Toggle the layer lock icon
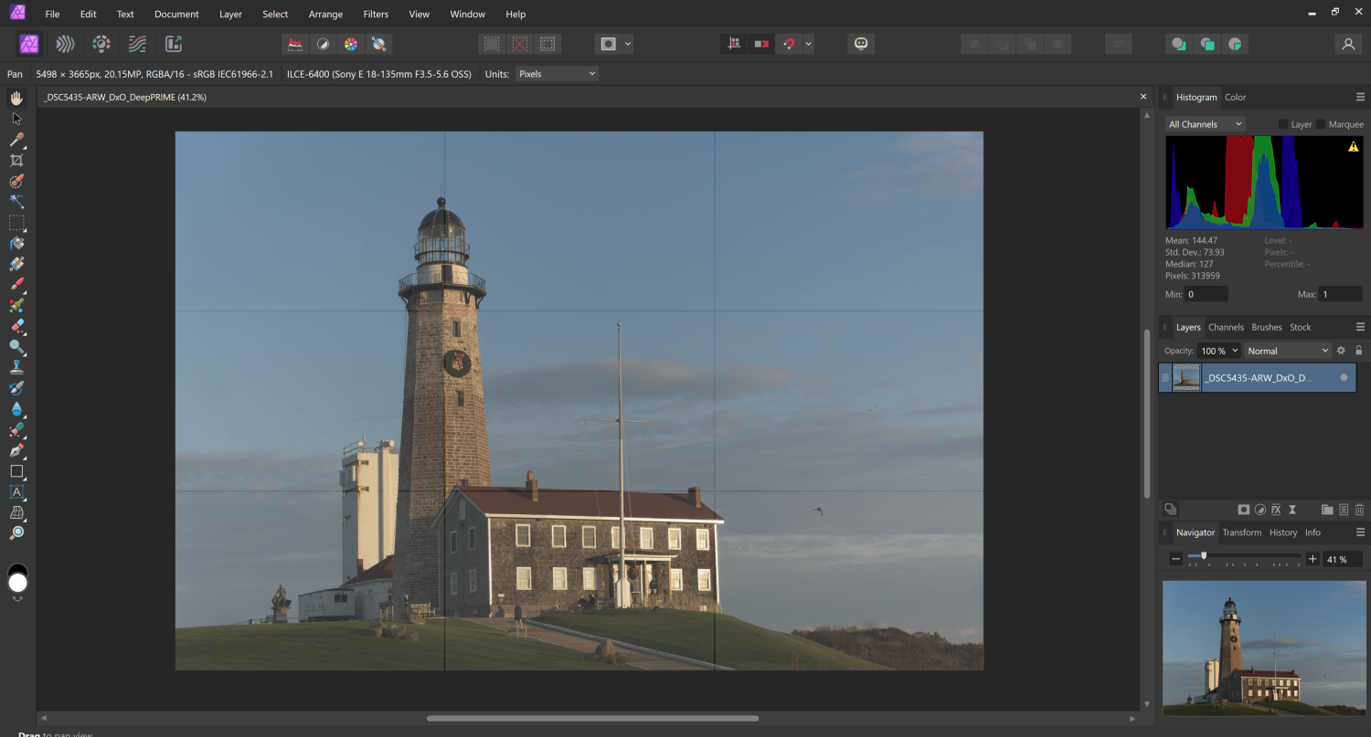The height and width of the screenshot is (737, 1371). click(x=1358, y=351)
